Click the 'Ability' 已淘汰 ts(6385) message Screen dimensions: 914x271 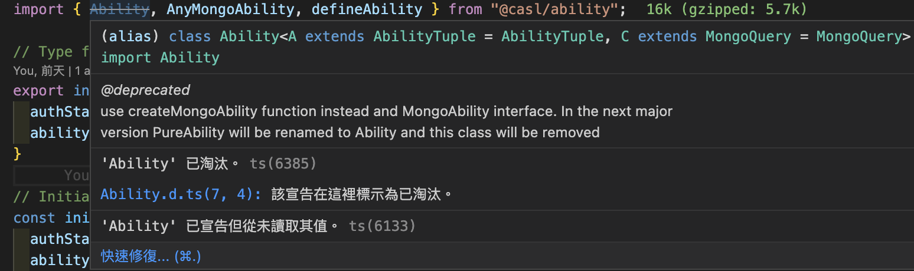(208, 163)
